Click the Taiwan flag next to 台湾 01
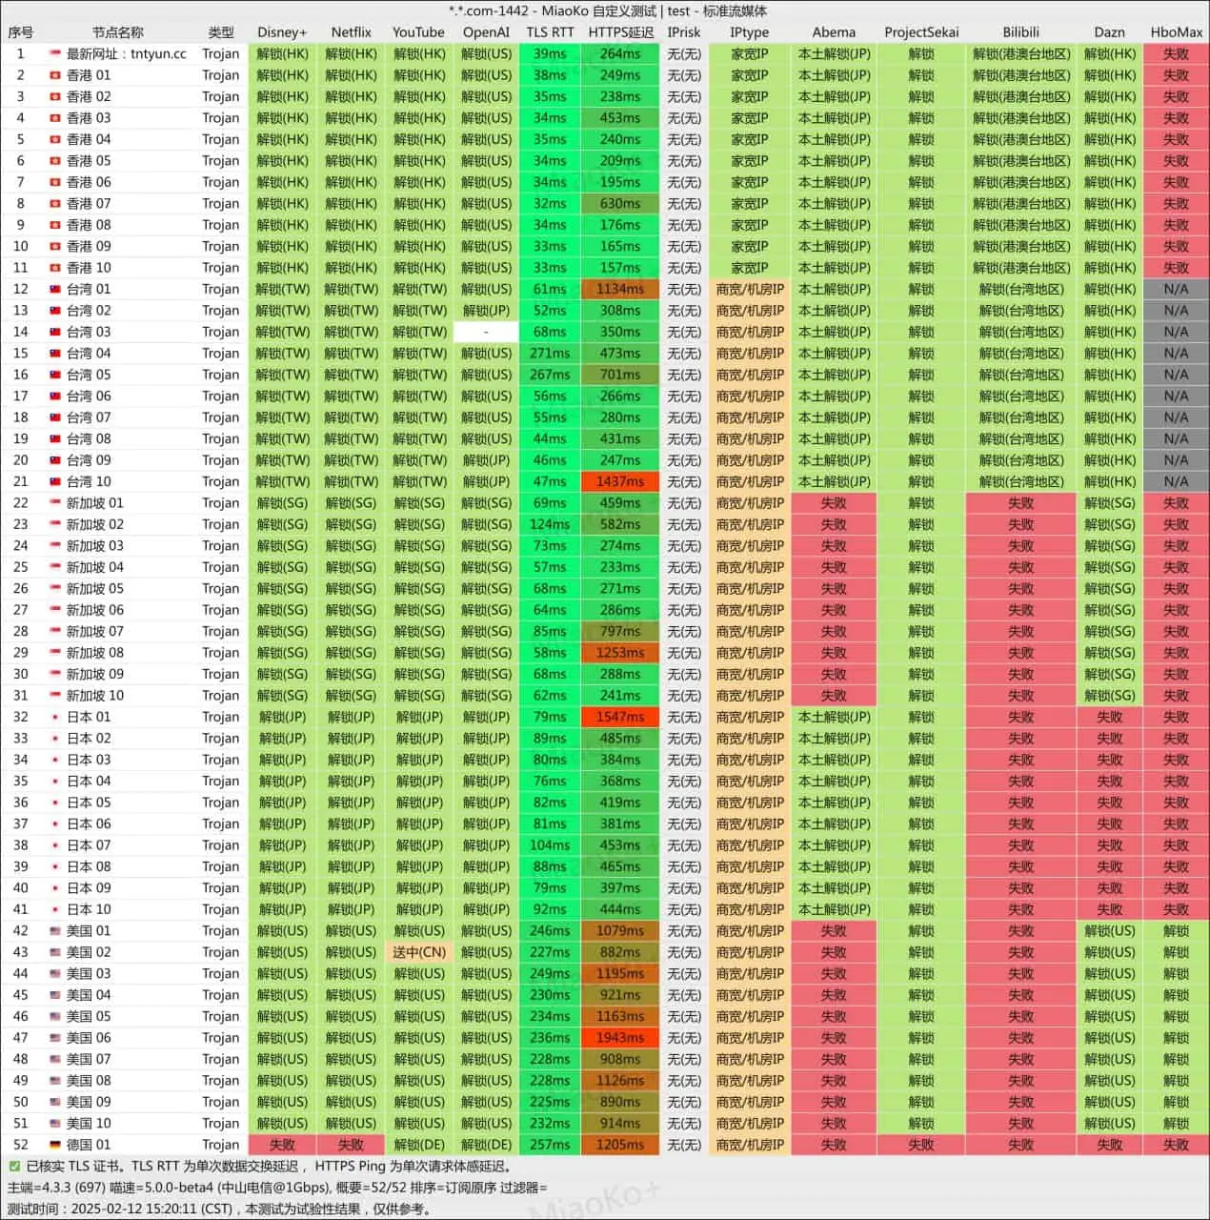Image resolution: width=1210 pixels, height=1220 pixels. pyautogui.click(x=55, y=289)
